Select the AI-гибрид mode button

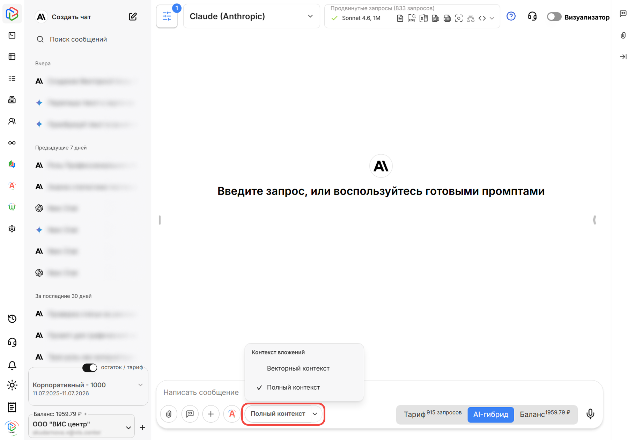490,415
